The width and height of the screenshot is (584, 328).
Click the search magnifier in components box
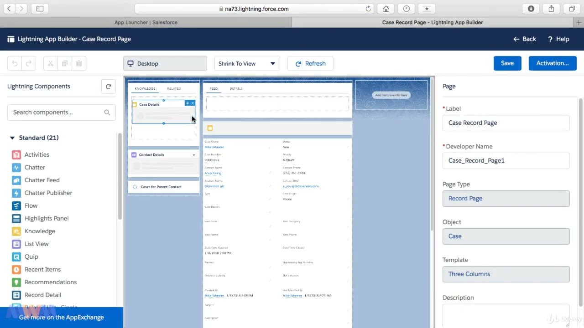point(107,113)
